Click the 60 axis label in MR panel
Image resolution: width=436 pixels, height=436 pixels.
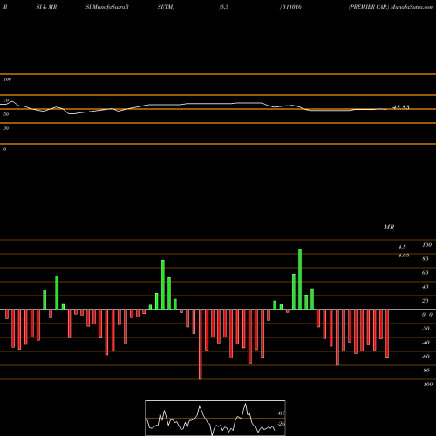click(x=426, y=273)
